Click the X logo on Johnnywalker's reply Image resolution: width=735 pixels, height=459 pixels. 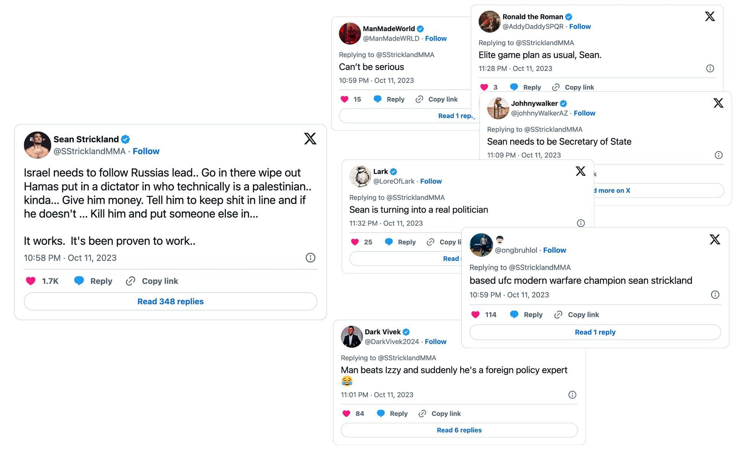pos(718,103)
